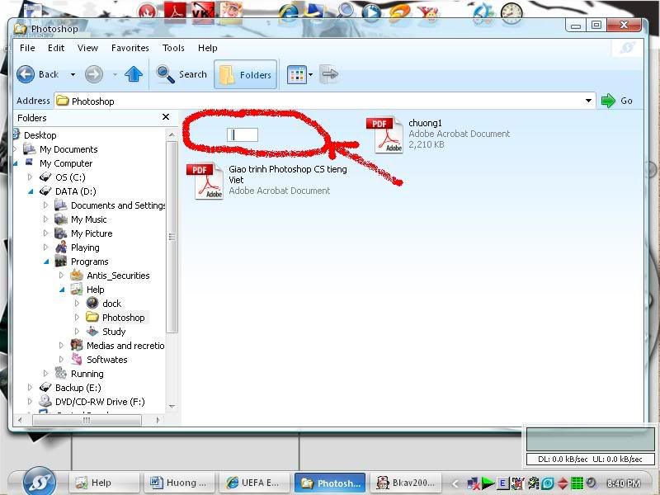Click the Go button
660x495 pixels.
[616, 101]
